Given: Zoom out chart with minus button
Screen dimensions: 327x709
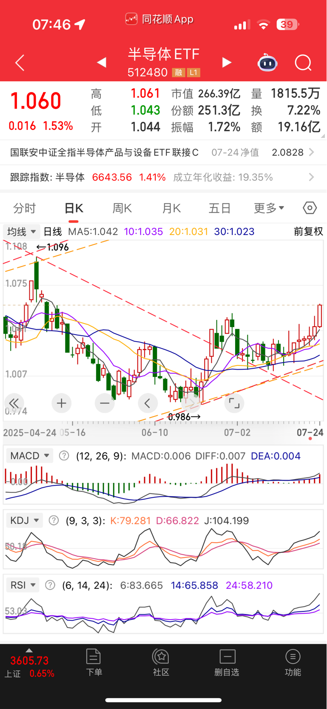Looking at the screenshot, I should pos(105,403).
